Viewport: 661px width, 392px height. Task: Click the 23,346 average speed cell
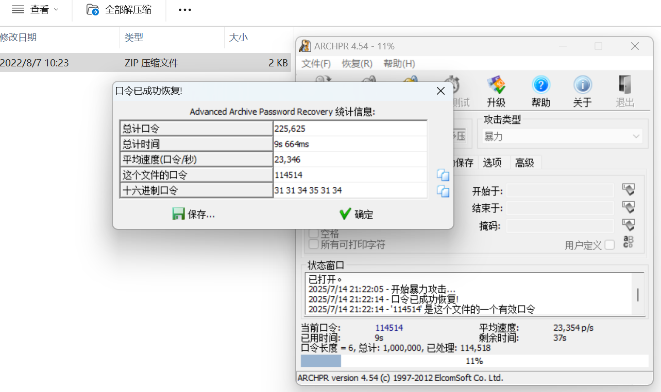coord(350,159)
